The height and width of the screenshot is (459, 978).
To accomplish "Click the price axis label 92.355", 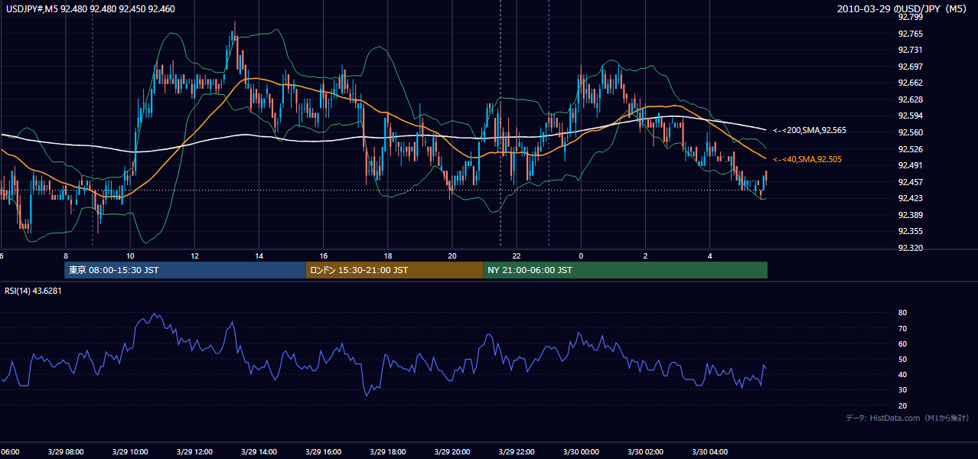I will click(910, 231).
